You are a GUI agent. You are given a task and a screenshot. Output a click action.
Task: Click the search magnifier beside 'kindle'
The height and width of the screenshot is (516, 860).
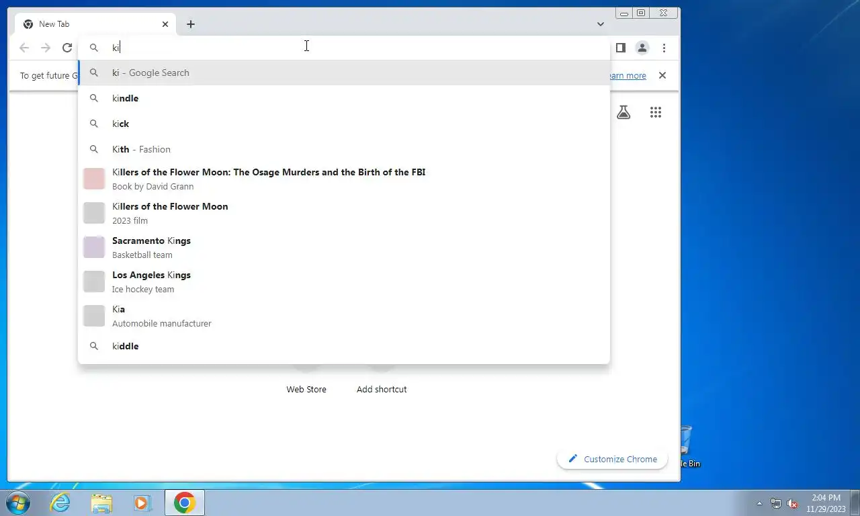point(94,98)
